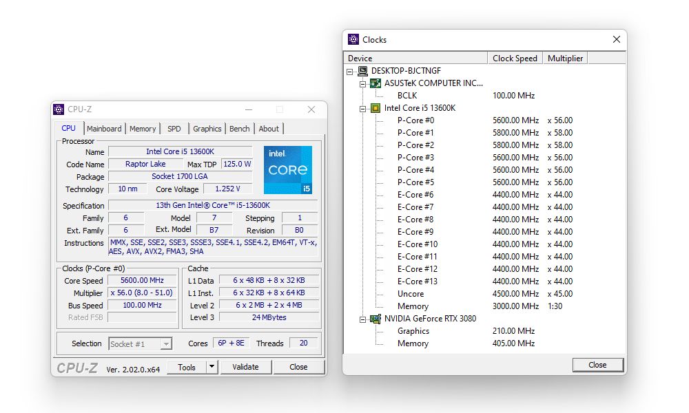
Task: Click Close button in CPU-Z window
Action: 299,367
